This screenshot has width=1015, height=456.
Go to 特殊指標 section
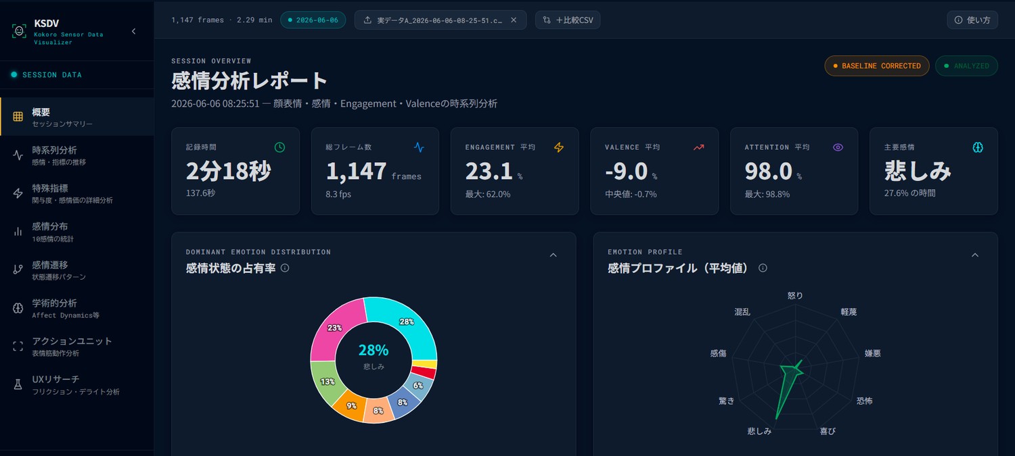pos(77,193)
